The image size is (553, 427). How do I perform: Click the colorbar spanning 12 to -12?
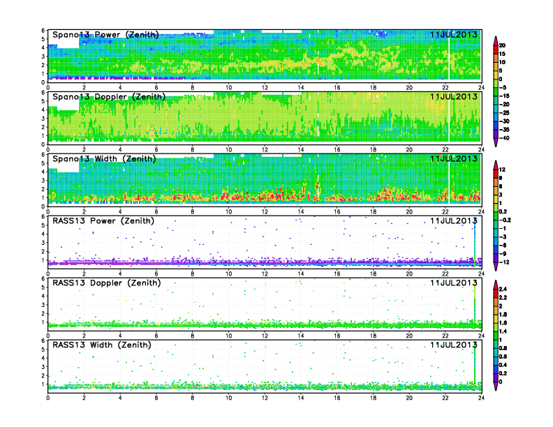pyautogui.click(x=496, y=216)
